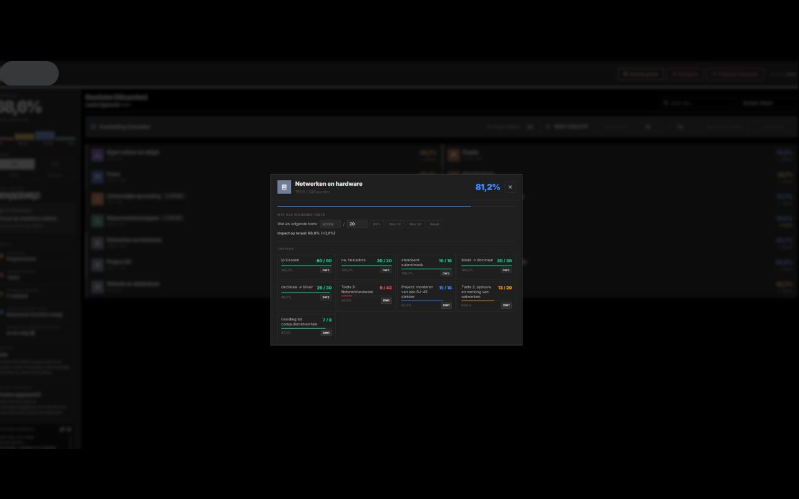This screenshot has height=499, width=799.
Task: Open the standaard subnetmask test card
Action: (x=426, y=267)
